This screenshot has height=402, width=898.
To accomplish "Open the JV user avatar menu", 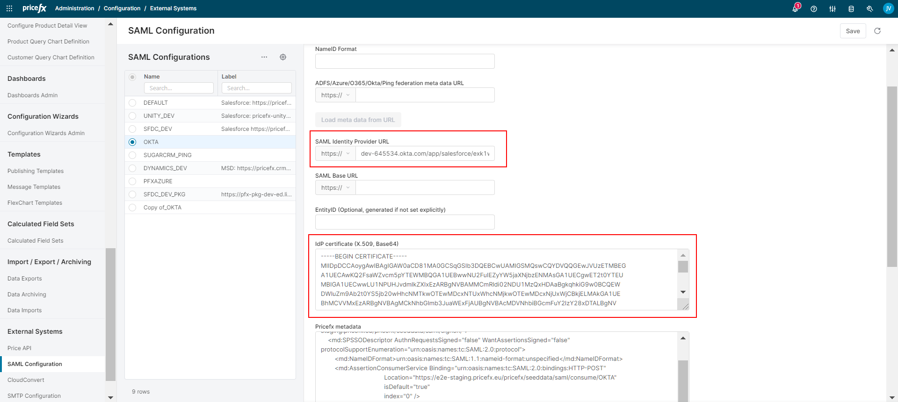I will [888, 8].
